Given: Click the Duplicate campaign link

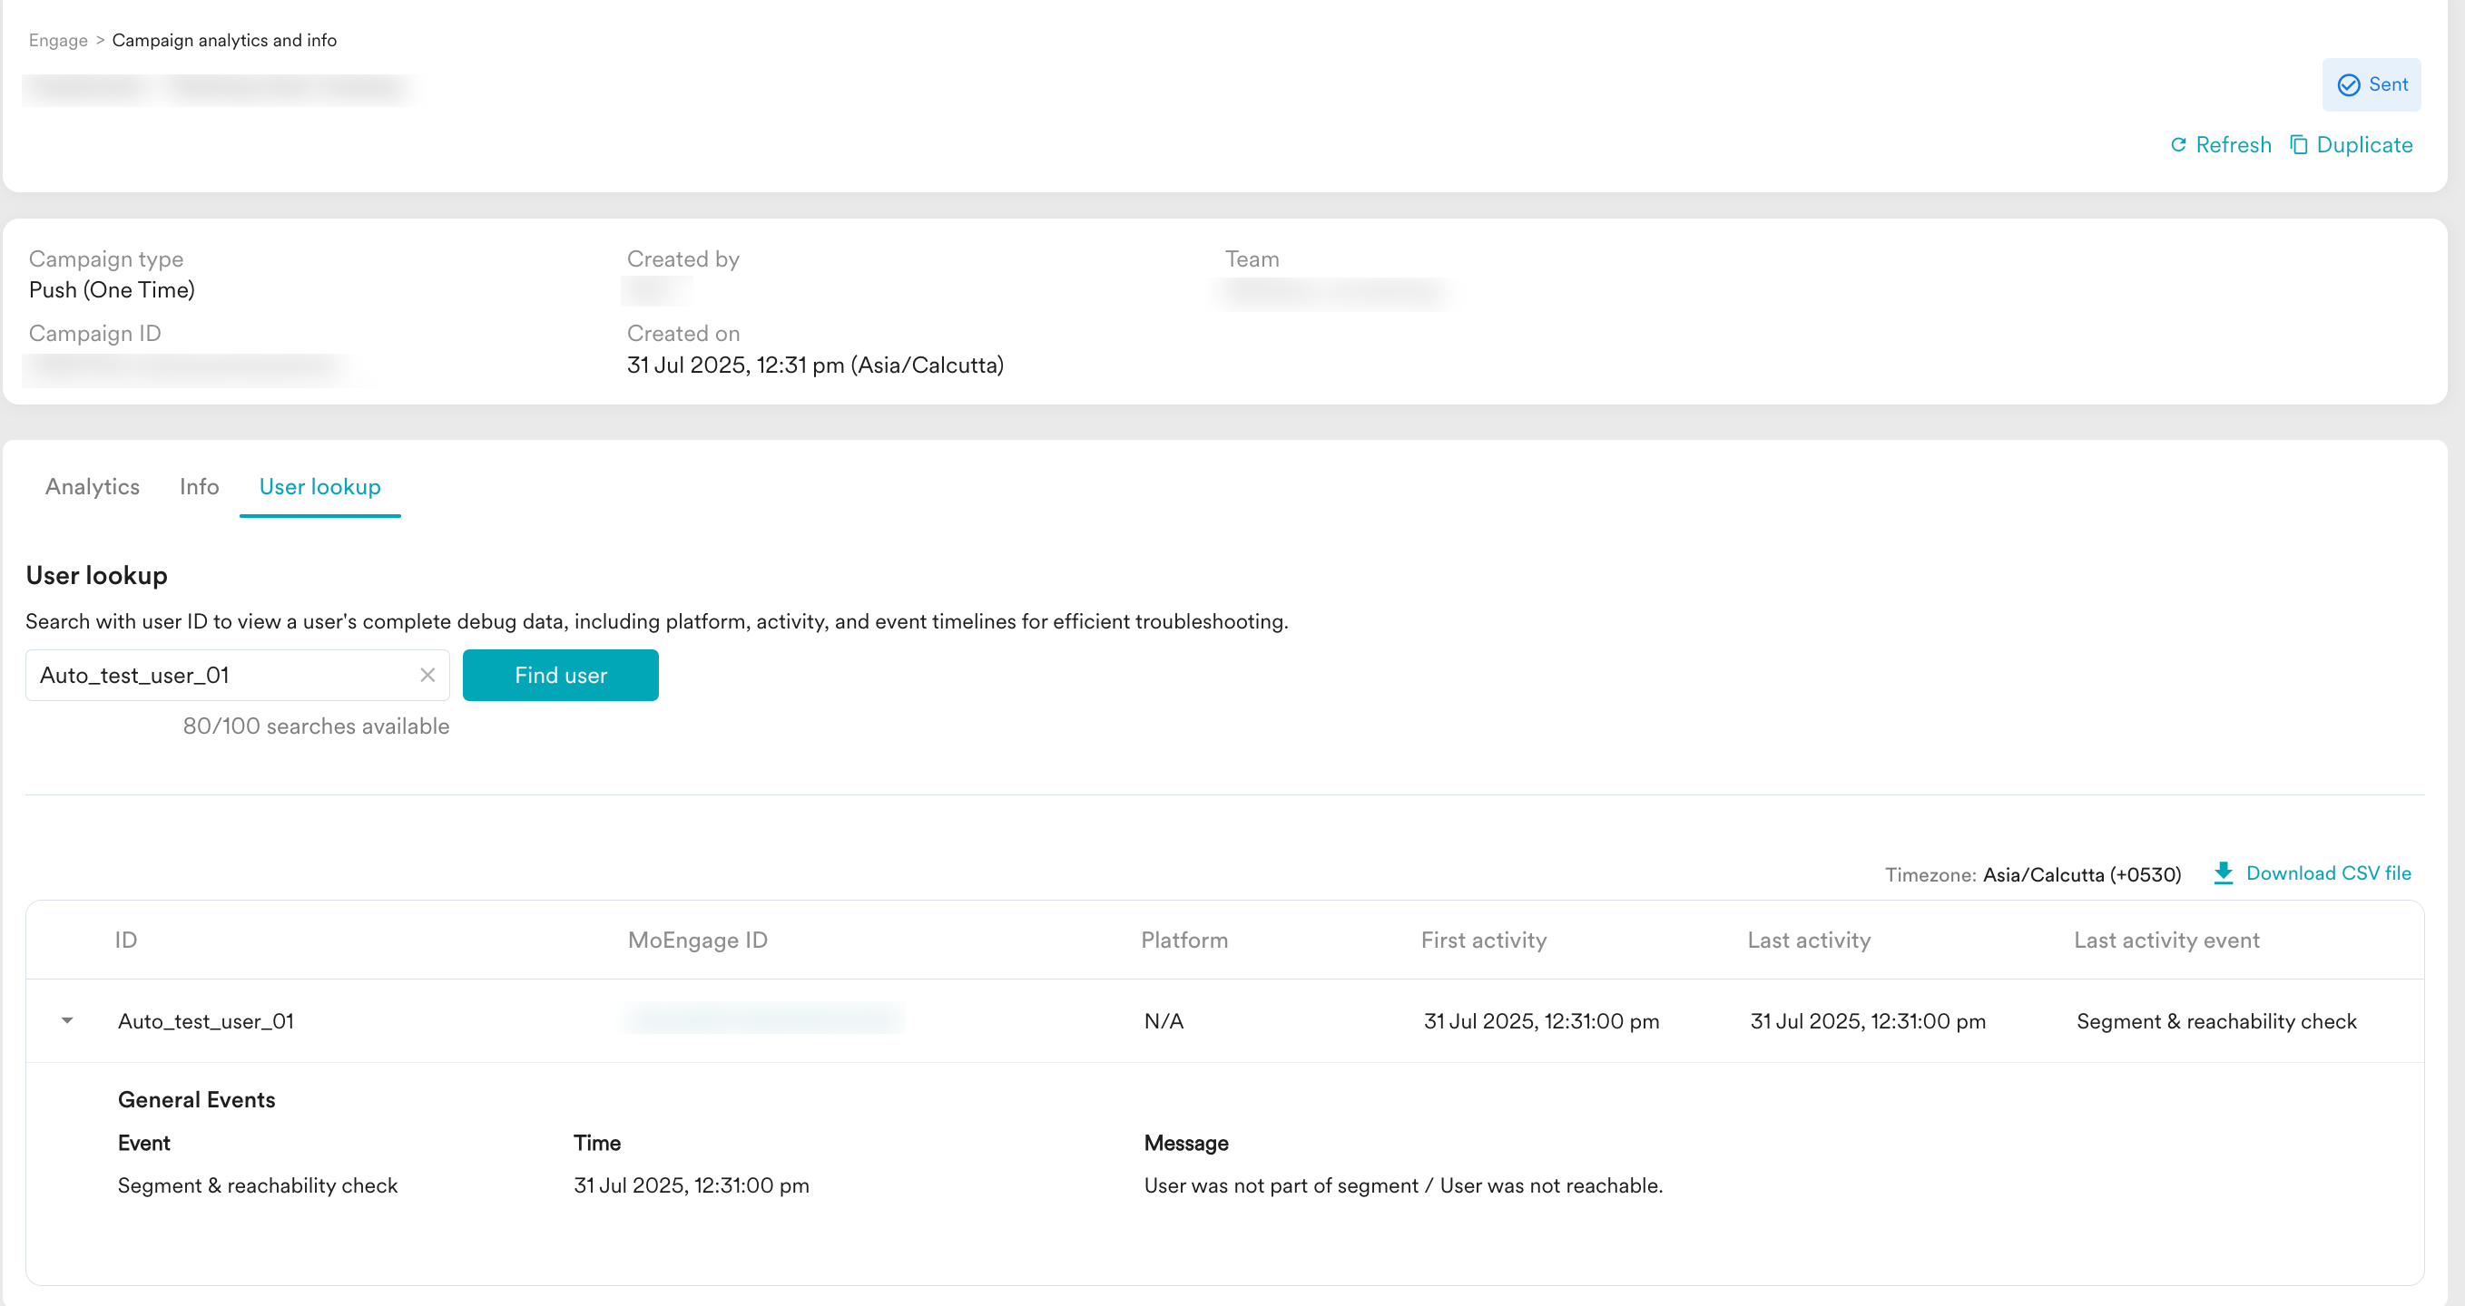Looking at the screenshot, I should (2363, 144).
